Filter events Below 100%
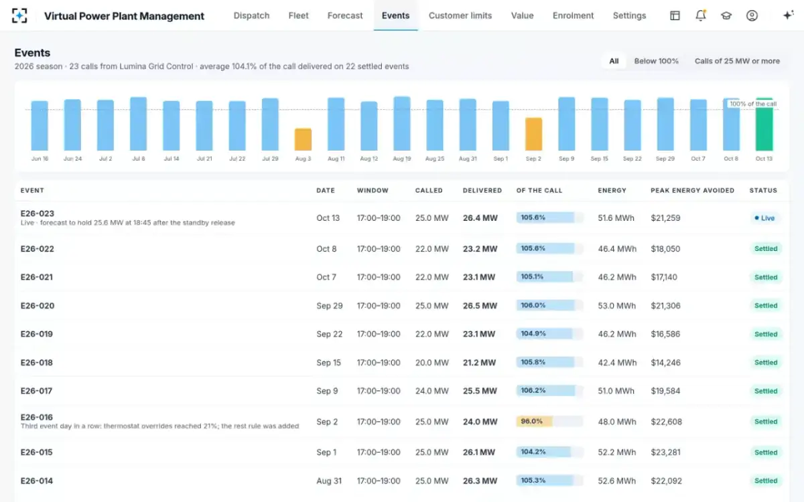Screen dimensions: 804x502 tap(656, 61)
